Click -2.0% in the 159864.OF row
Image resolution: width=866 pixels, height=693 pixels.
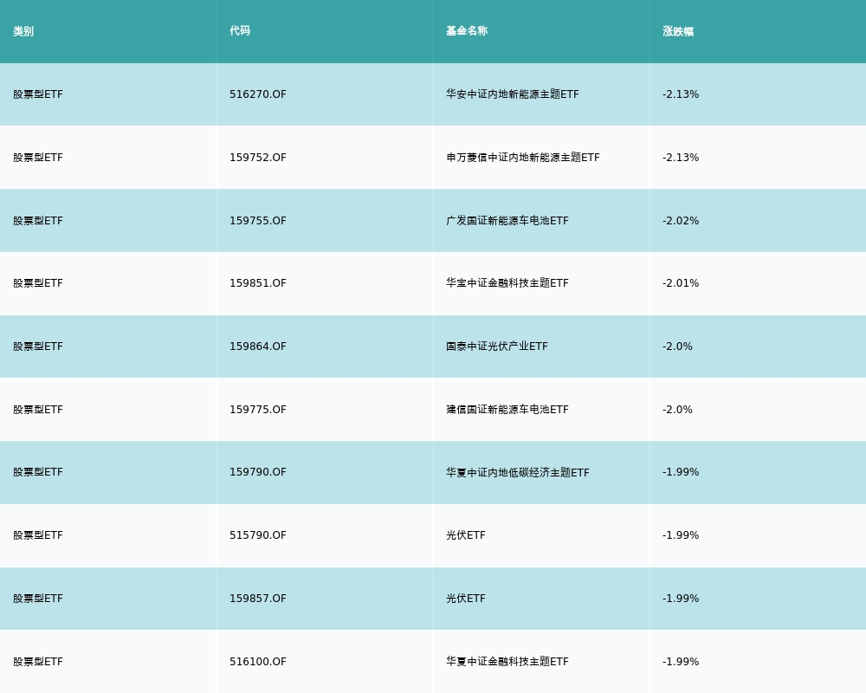coord(678,346)
